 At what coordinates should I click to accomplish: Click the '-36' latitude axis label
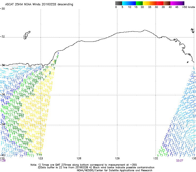(2, 94)
